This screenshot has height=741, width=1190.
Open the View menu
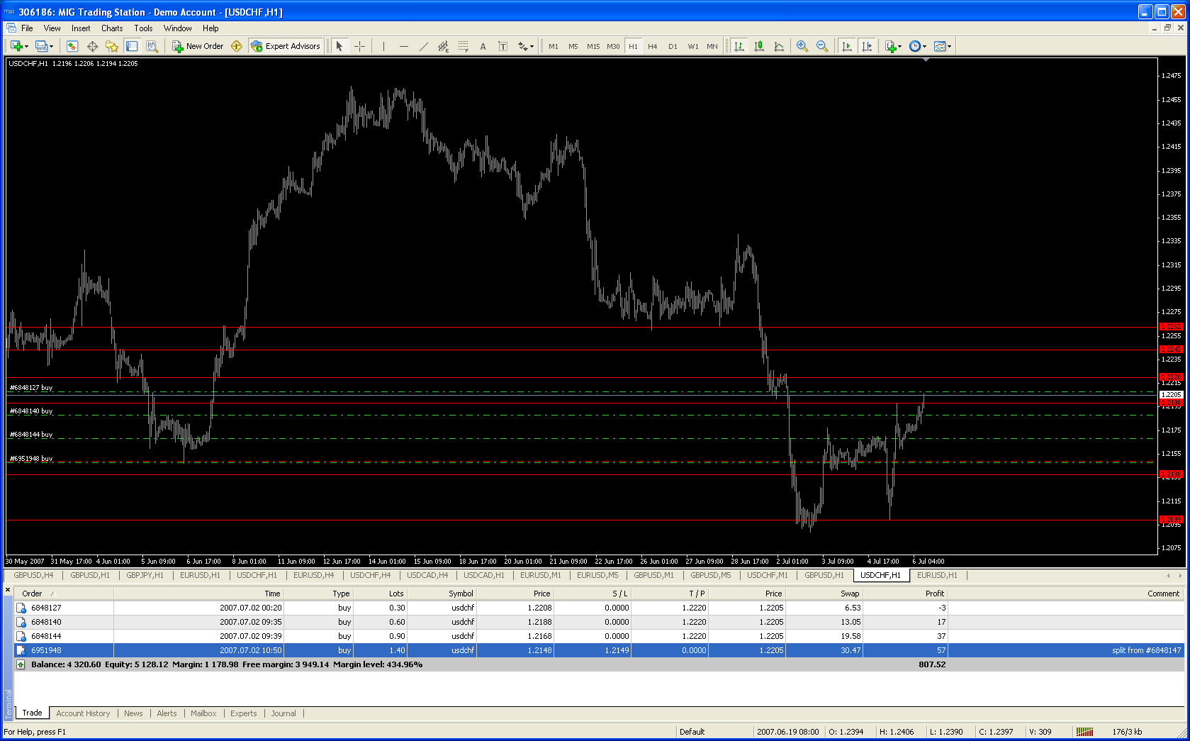pos(52,28)
